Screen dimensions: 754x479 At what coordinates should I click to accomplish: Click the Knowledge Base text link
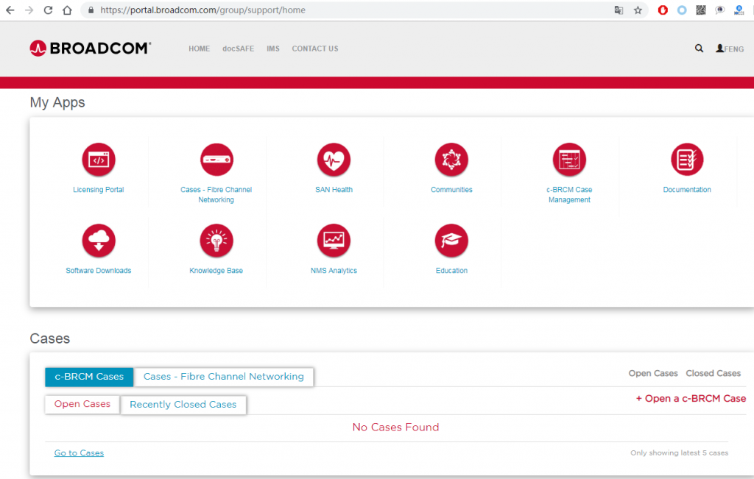coord(216,271)
